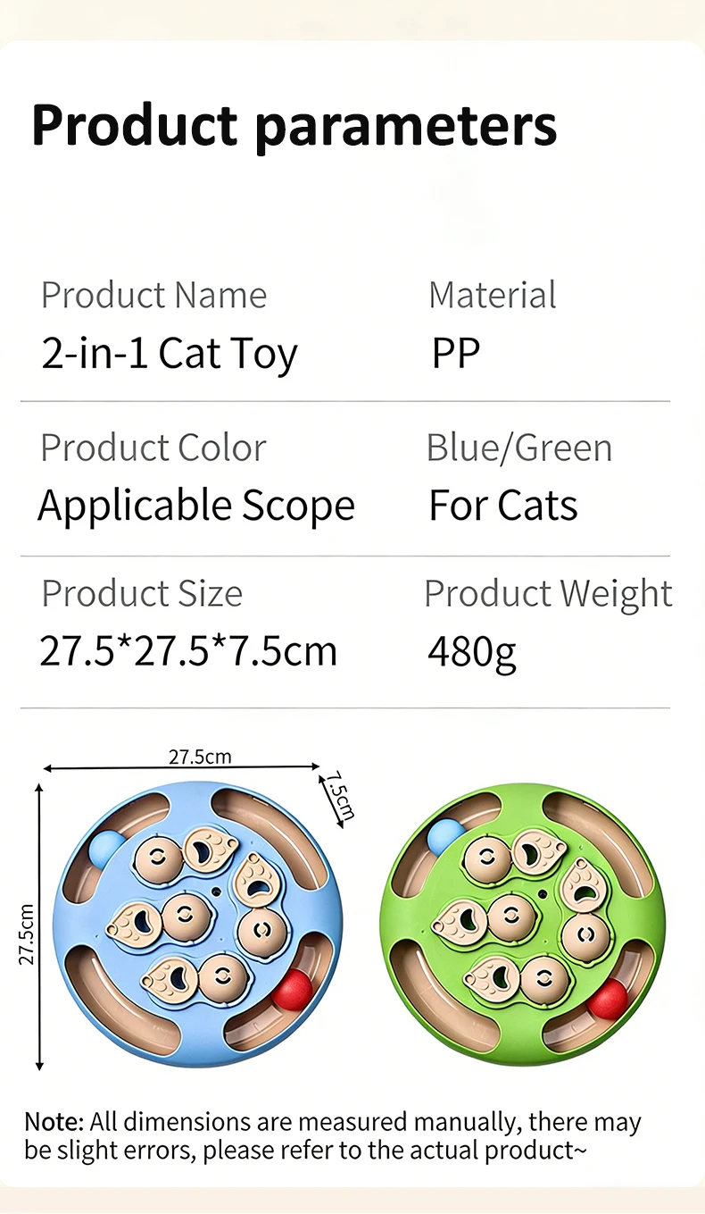
Task: Click the "For Cats" value
Action: point(503,506)
